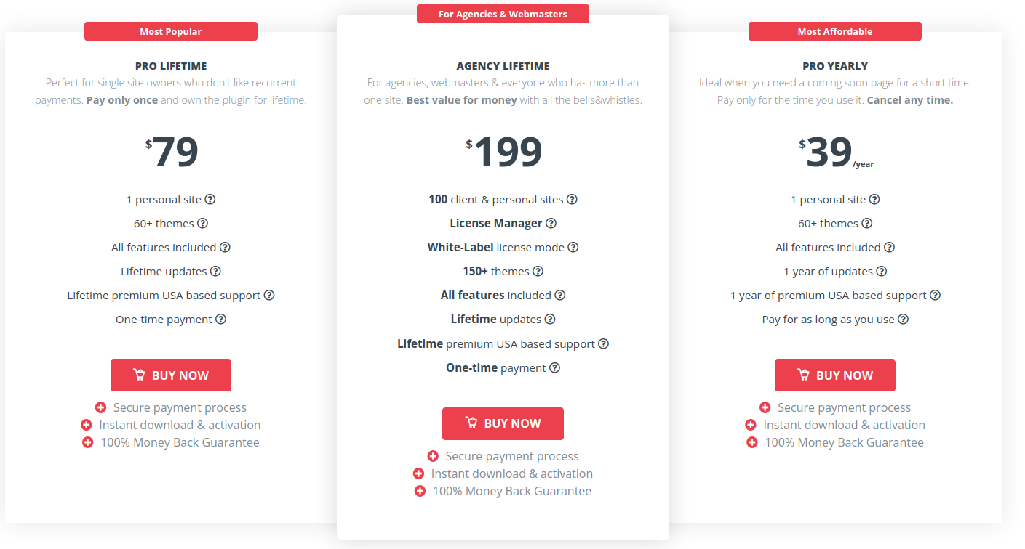Click help icon next to 'Lifetime premium USA based support' in Agency
Viewport: 1025px width, 549px height.
pos(603,343)
